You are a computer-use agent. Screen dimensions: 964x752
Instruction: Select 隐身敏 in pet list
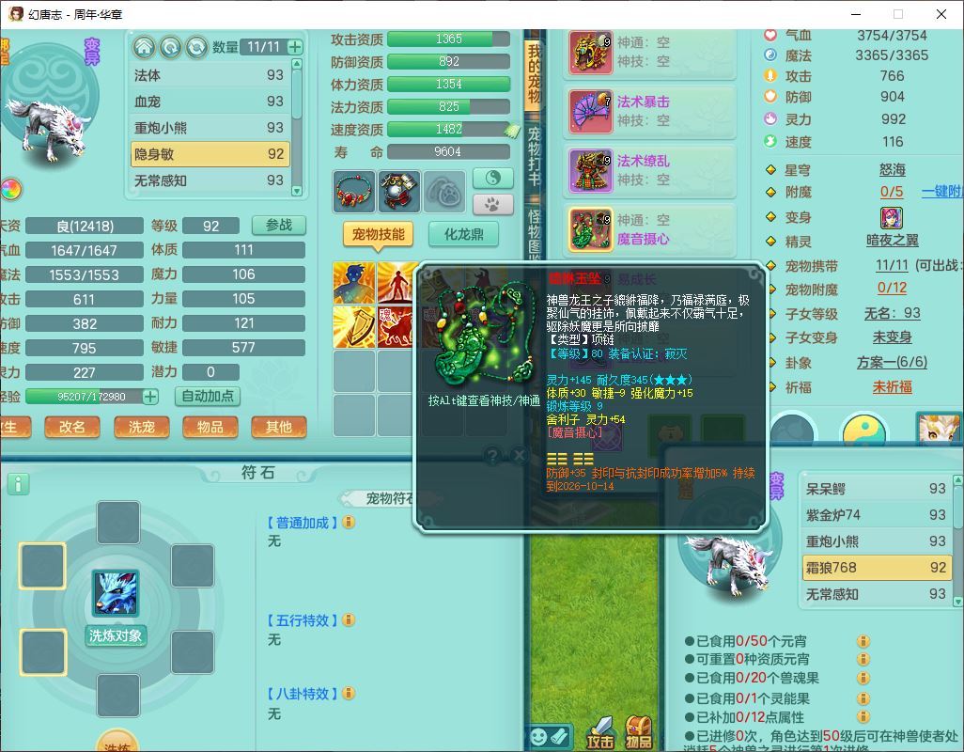pyautogui.click(x=209, y=154)
